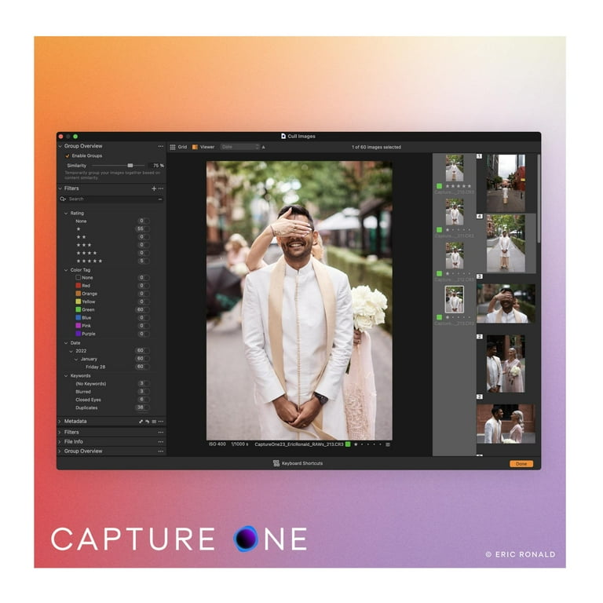Set one-star rating below viewer image
The height and width of the screenshot is (603, 603).
(356, 444)
